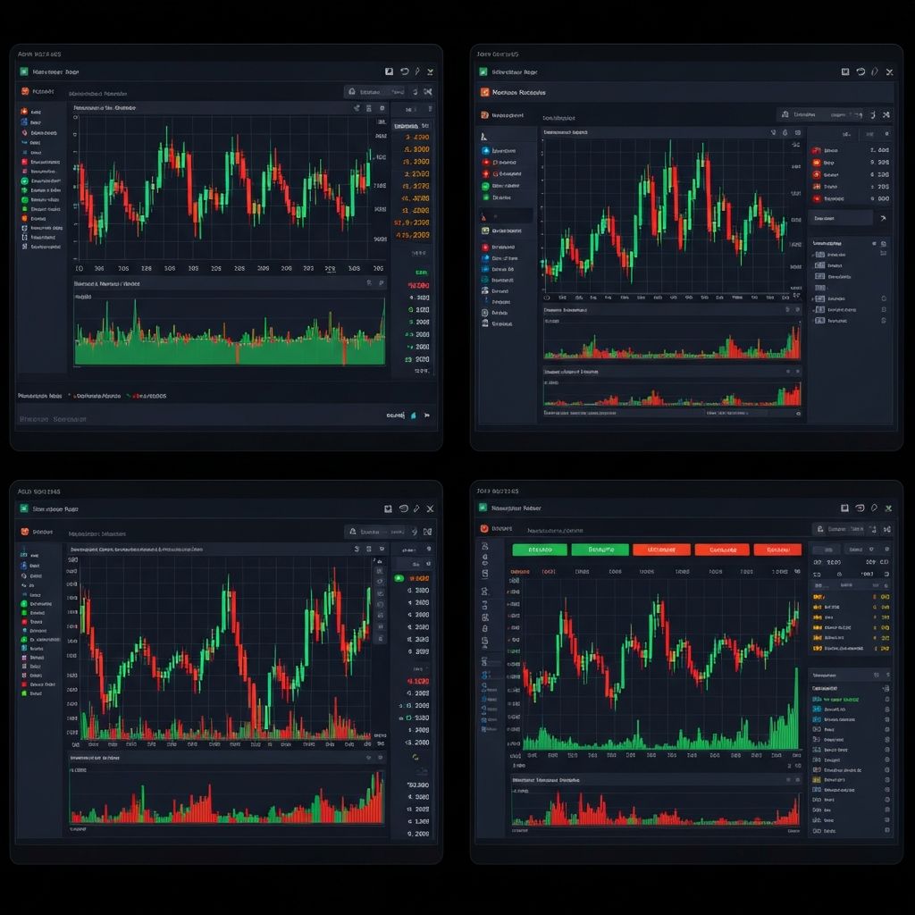The height and width of the screenshot is (915, 915).
Task: Click pen edit icon in top-right window title bar
Action: [x=874, y=71]
